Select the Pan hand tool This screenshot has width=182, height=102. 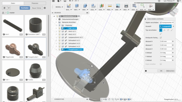109,99
